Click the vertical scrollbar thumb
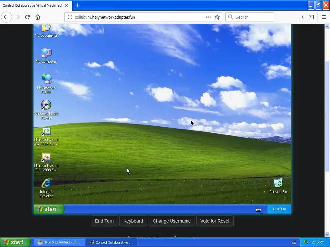Viewport: 330px width, 247px height. coord(327,116)
